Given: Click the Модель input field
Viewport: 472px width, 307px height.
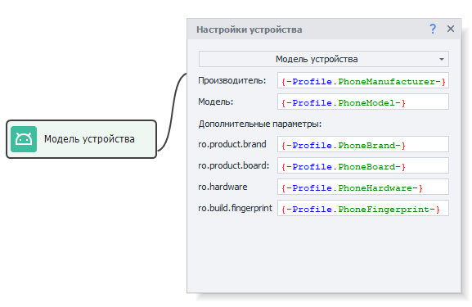Looking at the screenshot, I should click(363, 102).
